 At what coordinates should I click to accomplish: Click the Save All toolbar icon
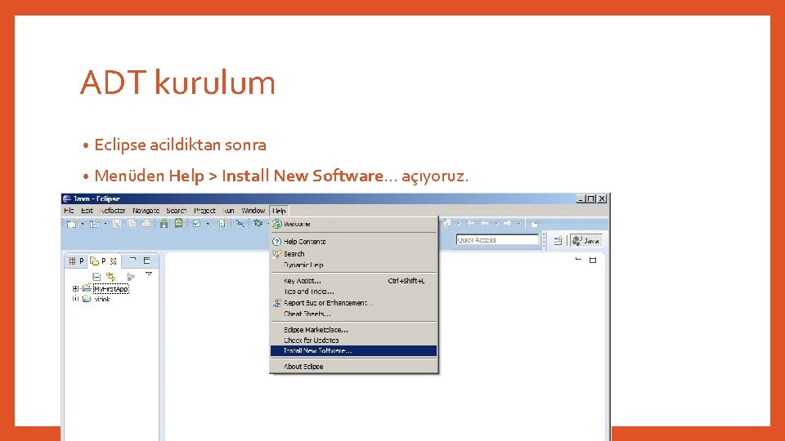point(132,224)
